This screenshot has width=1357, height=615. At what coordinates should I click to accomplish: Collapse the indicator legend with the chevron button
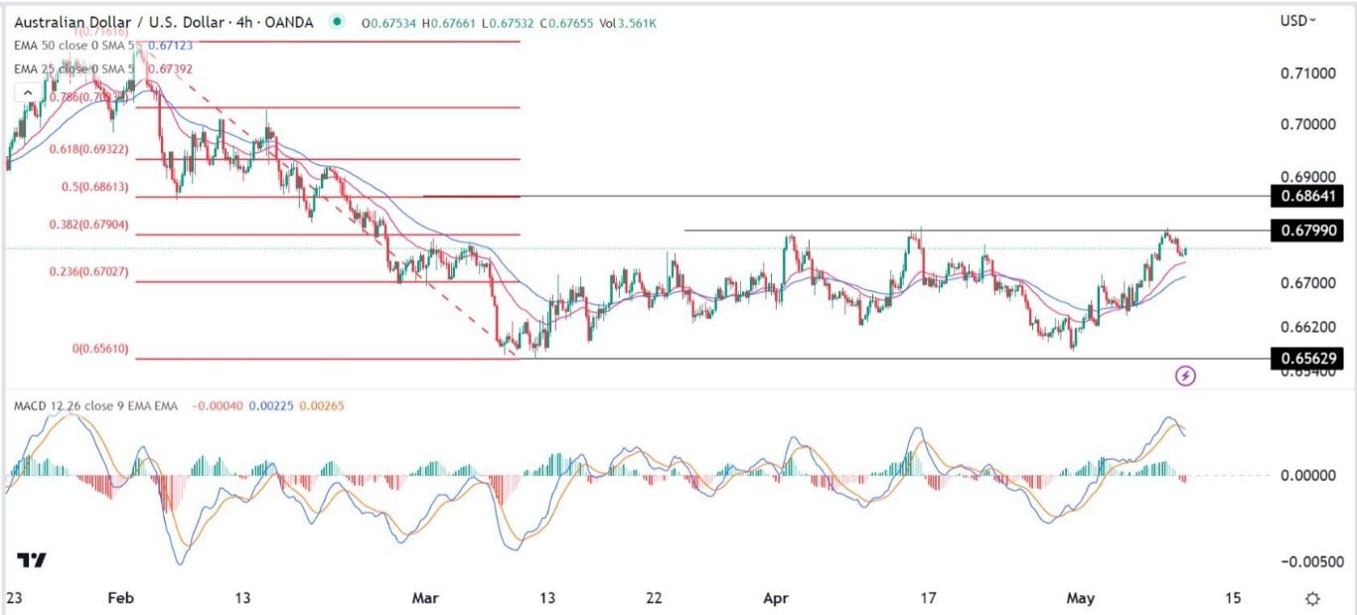[28, 92]
